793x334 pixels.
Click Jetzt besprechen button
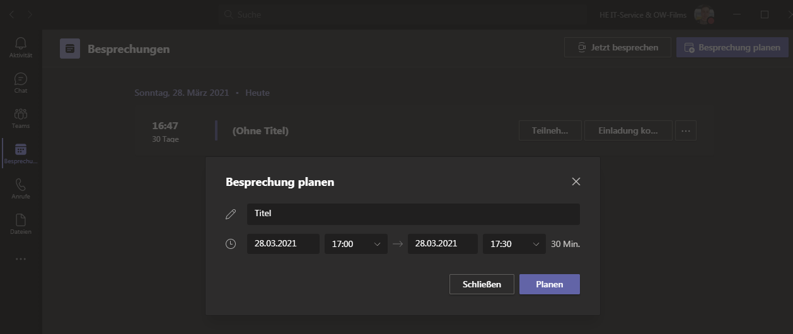tap(617, 47)
